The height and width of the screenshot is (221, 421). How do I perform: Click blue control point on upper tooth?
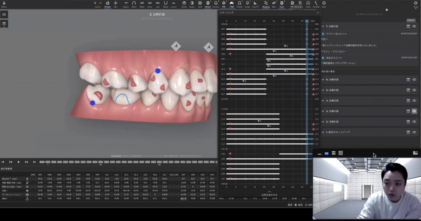coord(158,71)
